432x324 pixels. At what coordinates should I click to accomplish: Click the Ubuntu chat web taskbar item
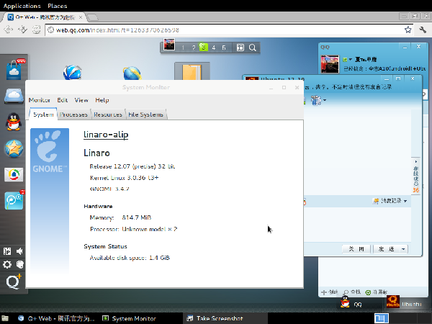404,302
